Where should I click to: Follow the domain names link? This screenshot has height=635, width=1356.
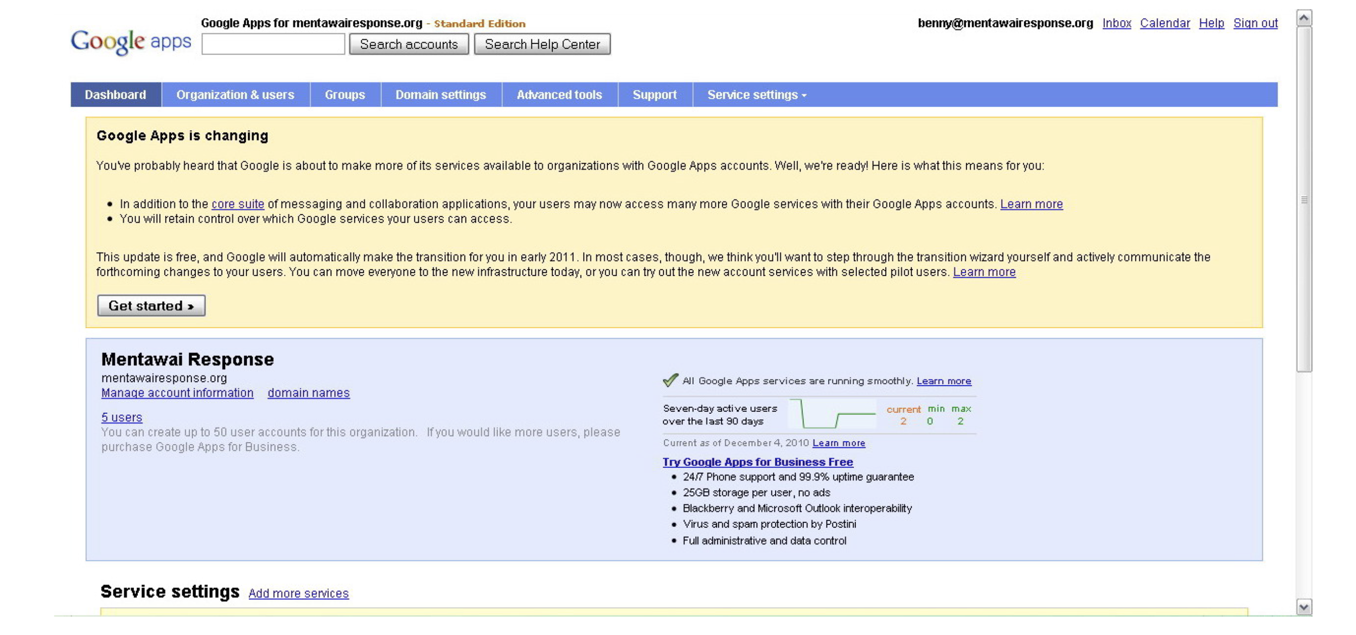pyautogui.click(x=309, y=393)
